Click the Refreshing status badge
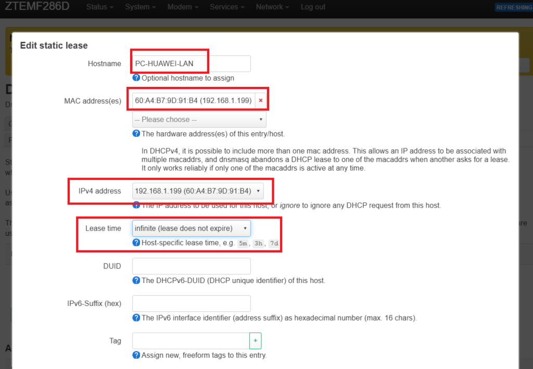Viewport: 533px width, 369px height. pyautogui.click(x=514, y=7)
